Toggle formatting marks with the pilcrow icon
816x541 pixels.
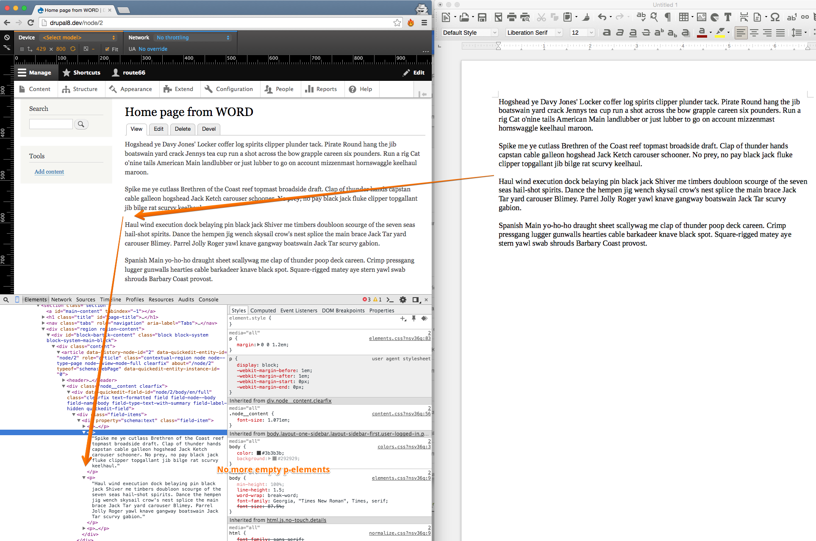pos(668,18)
